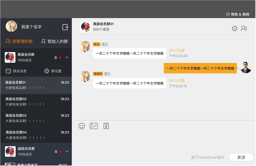Click the white message bubble from 管理员 五仁
Viewport: 256px width, 166px height.
[x=129, y=83]
